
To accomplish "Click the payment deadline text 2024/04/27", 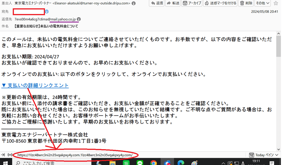I will tap(47, 57).
